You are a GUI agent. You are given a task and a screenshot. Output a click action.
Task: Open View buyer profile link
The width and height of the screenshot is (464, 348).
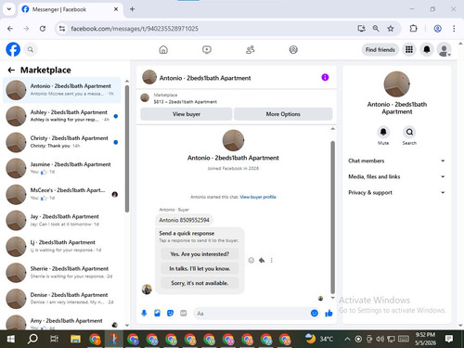pos(258,197)
